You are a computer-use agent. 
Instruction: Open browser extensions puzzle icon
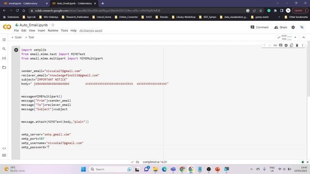click(x=275, y=11)
